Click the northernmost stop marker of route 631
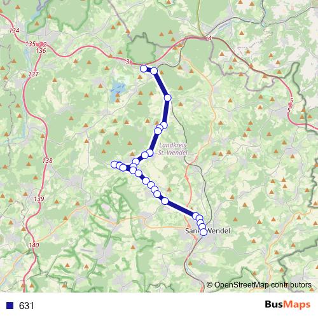This screenshot has width=318, height=318. [x=144, y=69]
